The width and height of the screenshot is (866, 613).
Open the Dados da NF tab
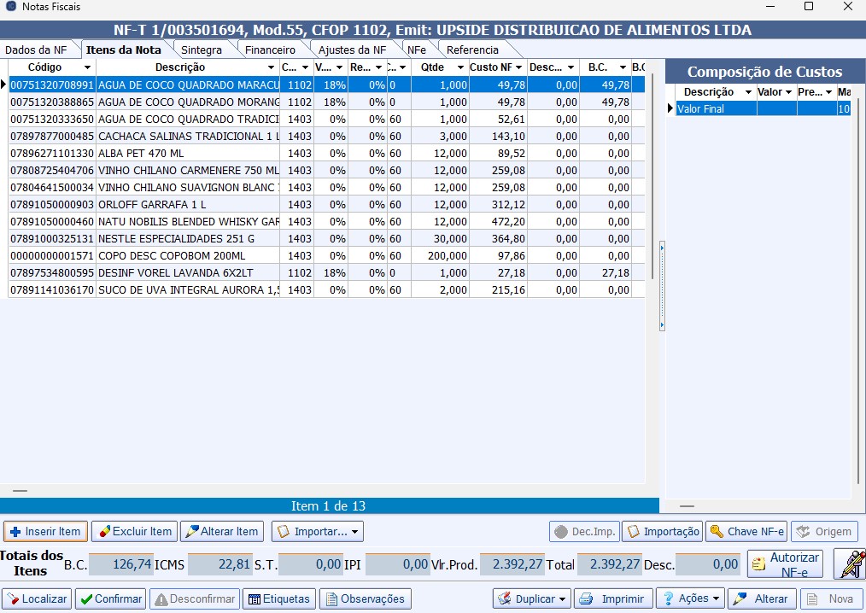click(36, 50)
